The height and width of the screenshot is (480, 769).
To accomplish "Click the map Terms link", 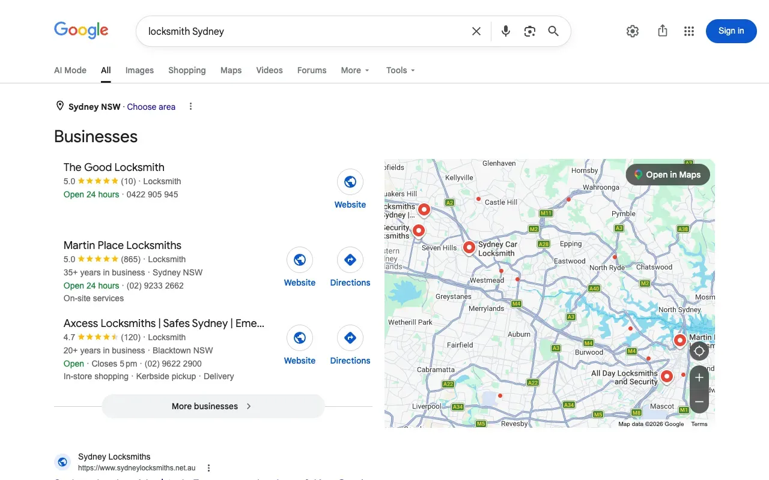I will pyautogui.click(x=699, y=424).
